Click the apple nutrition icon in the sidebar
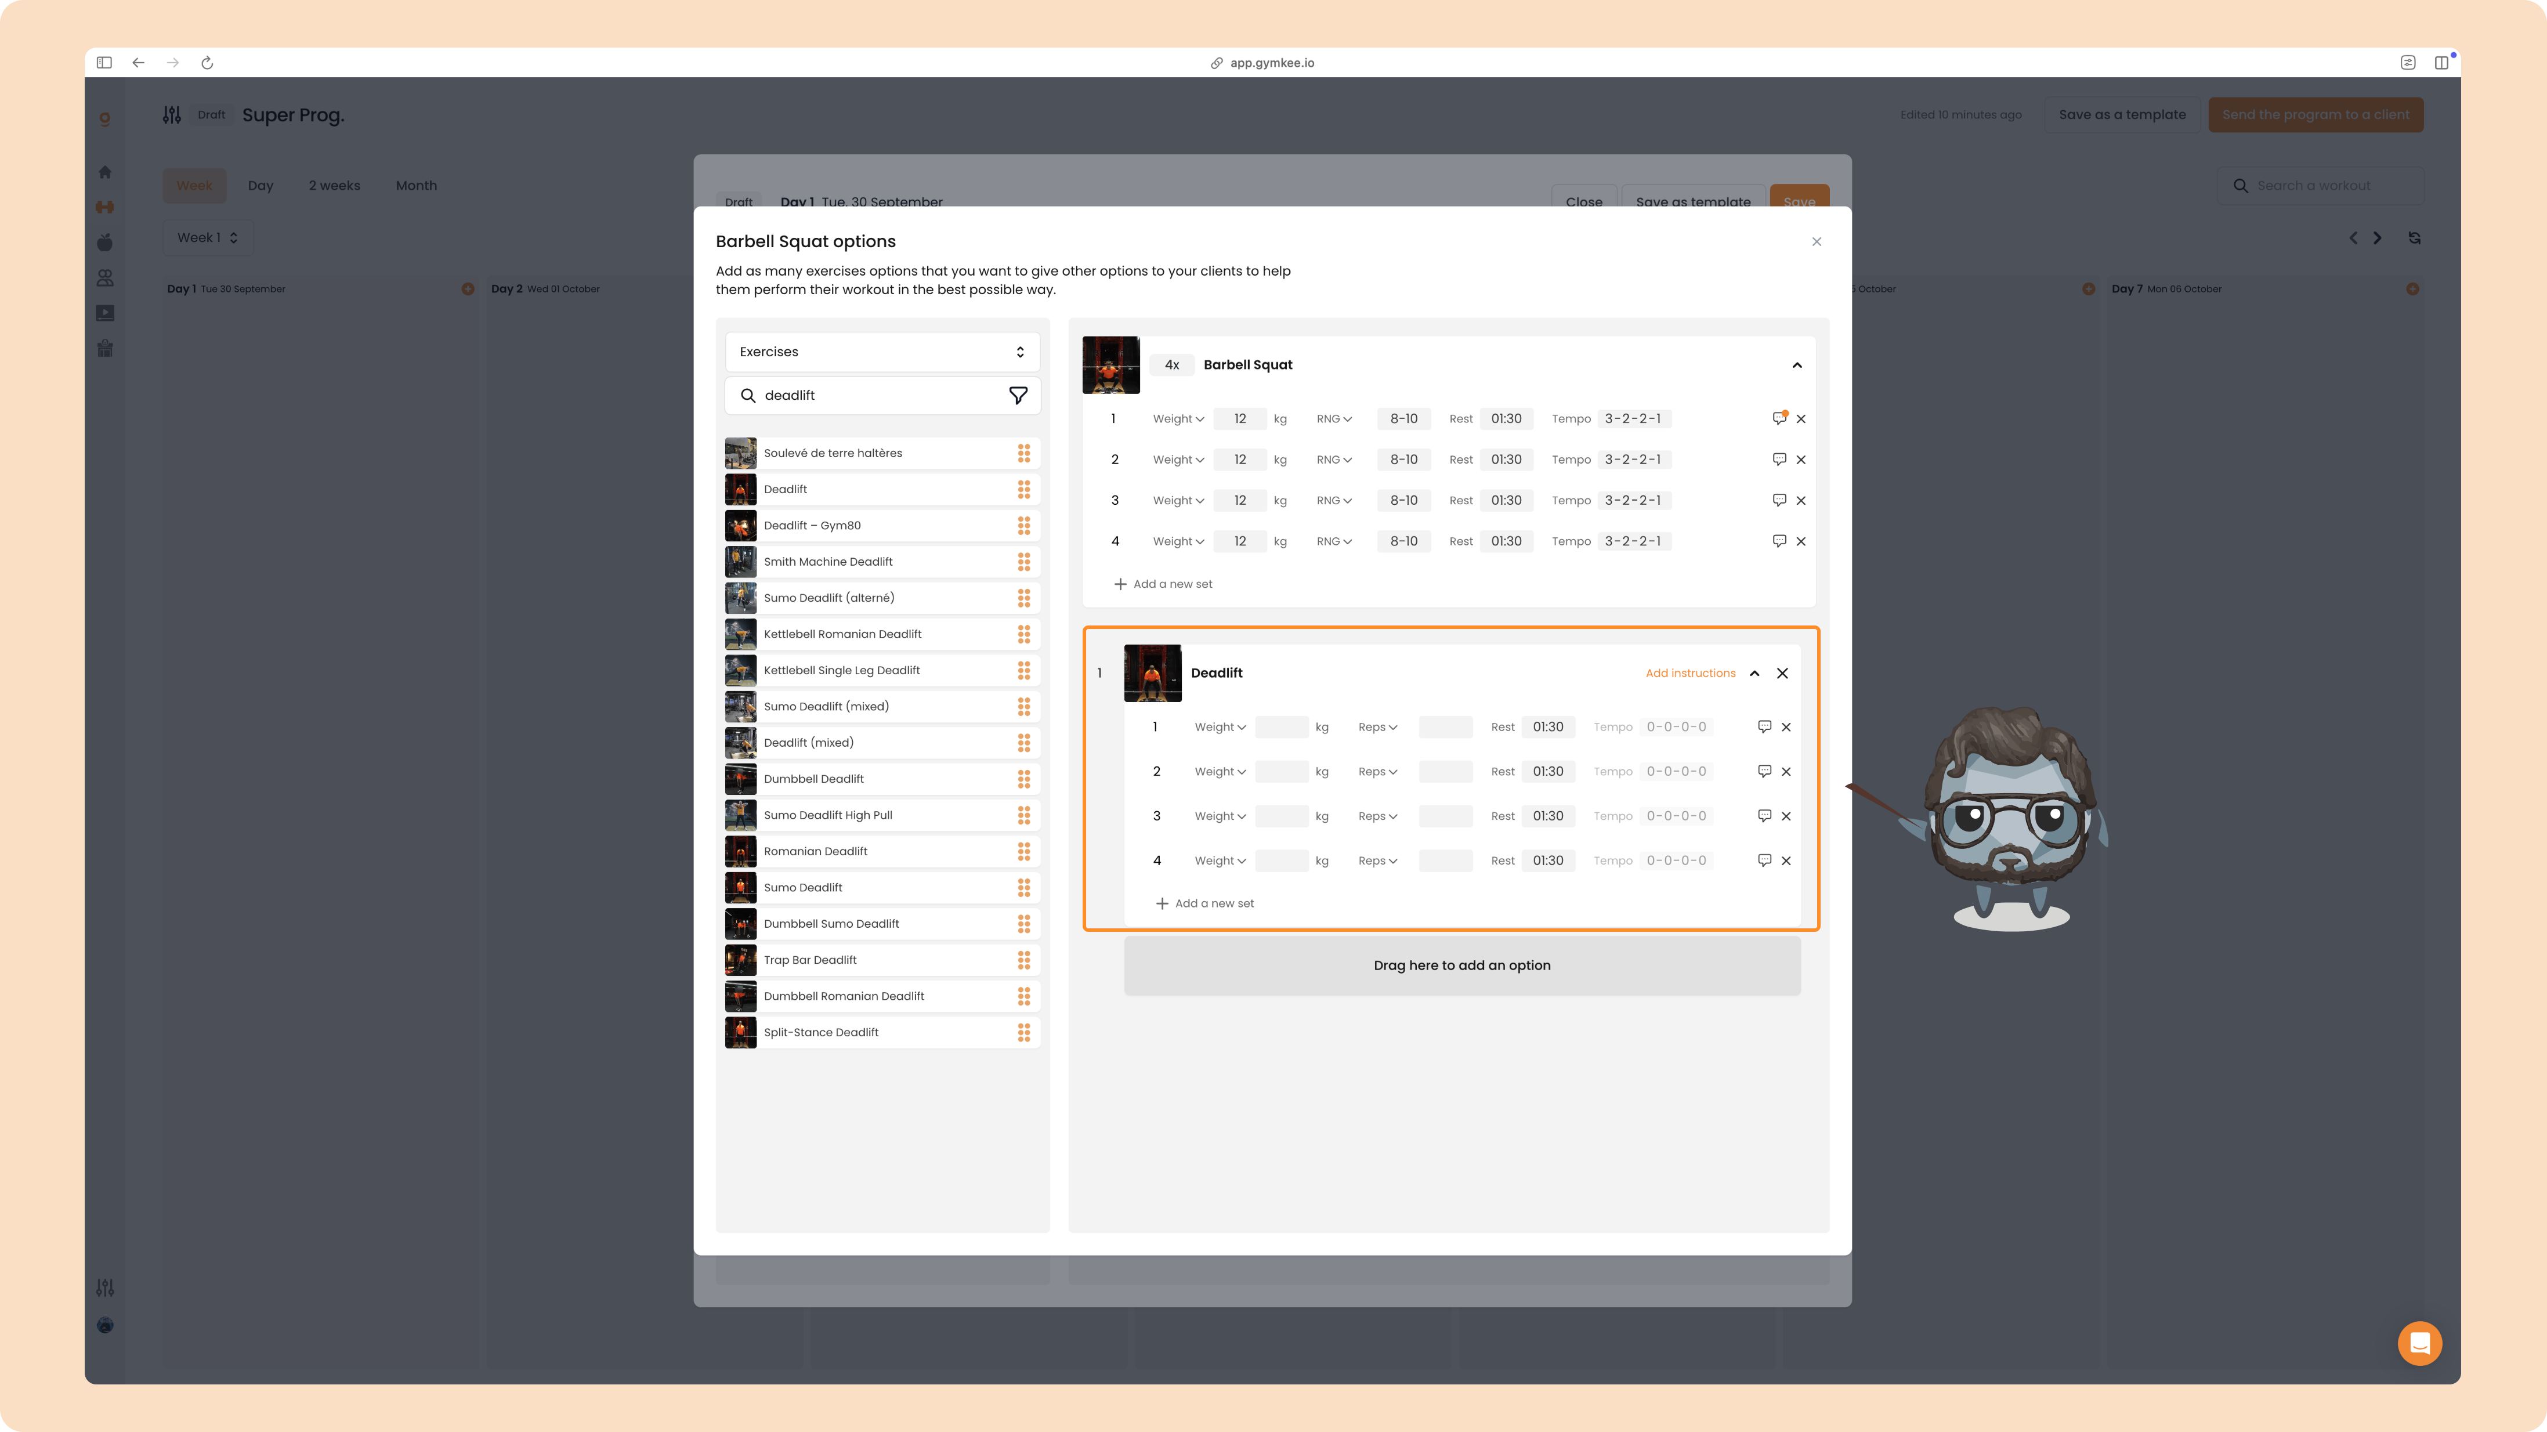This screenshot has height=1432, width=2547. click(105, 243)
